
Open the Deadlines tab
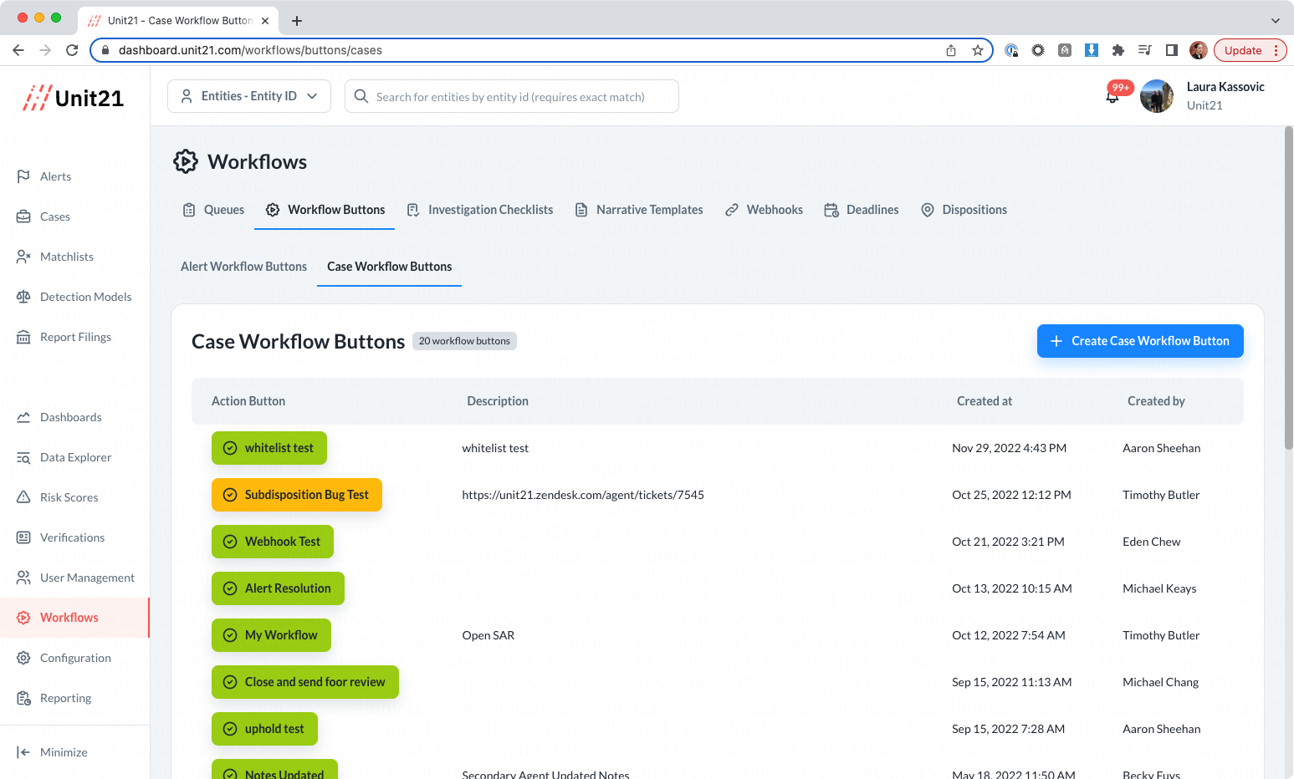click(862, 210)
